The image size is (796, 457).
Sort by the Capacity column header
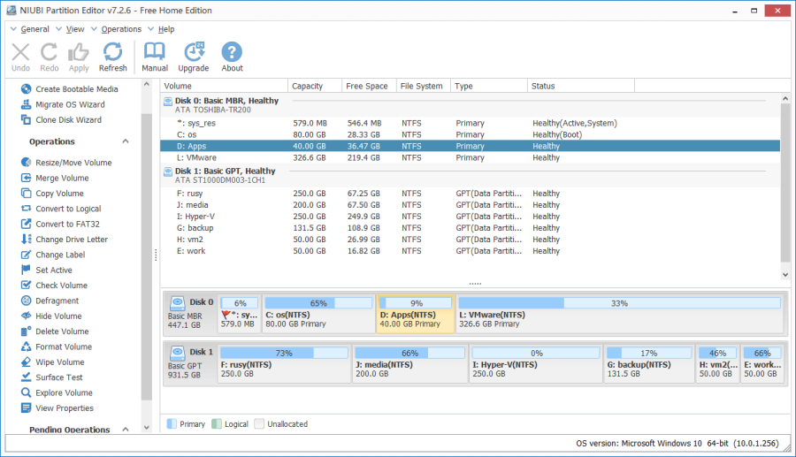coord(315,87)
